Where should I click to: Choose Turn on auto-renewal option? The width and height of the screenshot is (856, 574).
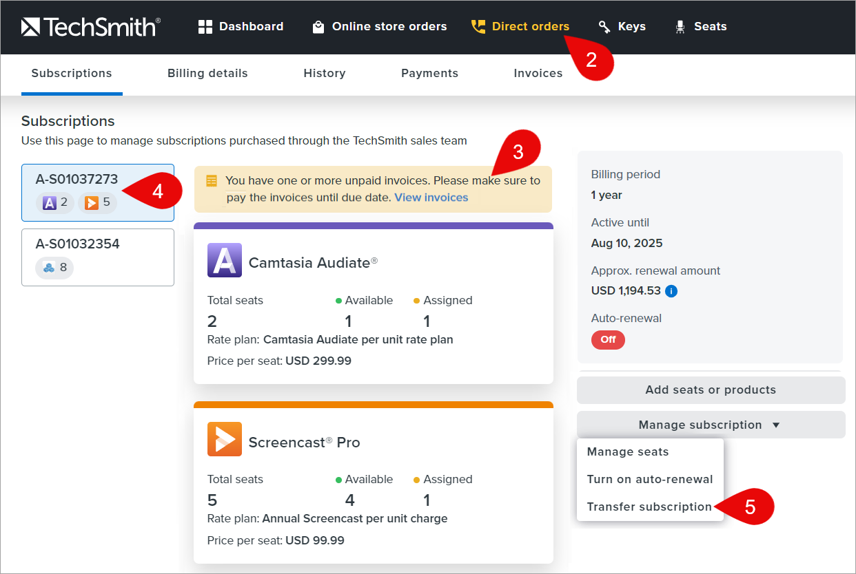(x=649, y=479)
